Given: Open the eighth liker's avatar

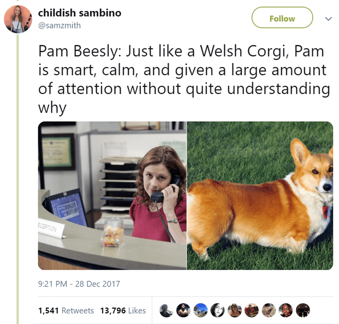Looking at the screenshot, I should point(286,310).
